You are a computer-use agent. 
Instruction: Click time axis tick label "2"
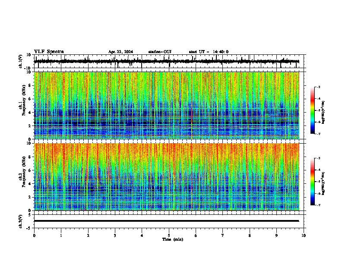pos(88,236)
